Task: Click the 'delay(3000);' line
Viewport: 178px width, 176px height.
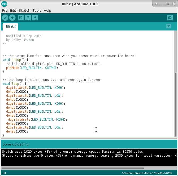Action: click(x=17, y=123)
